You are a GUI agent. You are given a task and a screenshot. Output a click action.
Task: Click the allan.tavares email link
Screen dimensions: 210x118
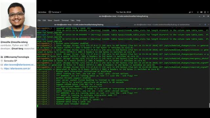pyautogui.click(x=20, y=65)
